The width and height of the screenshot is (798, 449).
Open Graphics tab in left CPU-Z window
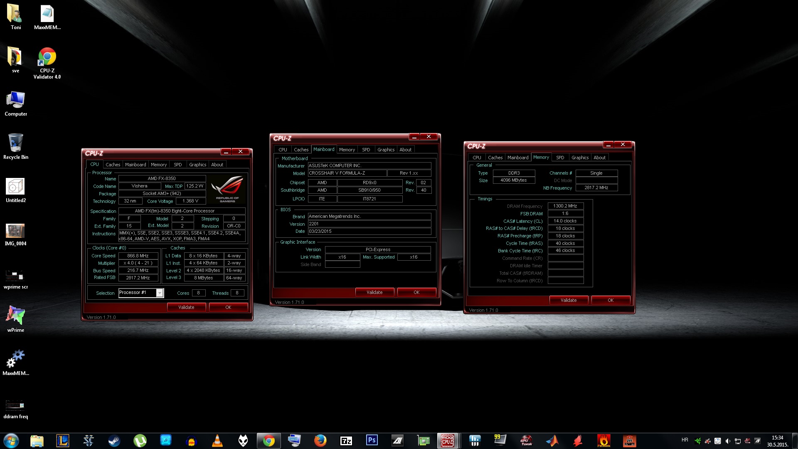coord(197,165)
